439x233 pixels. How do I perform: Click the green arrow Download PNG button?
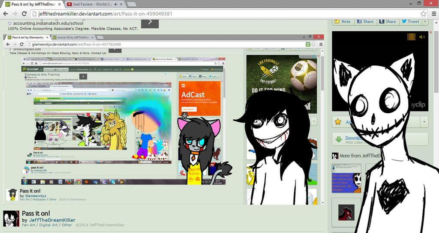point(339,139)
